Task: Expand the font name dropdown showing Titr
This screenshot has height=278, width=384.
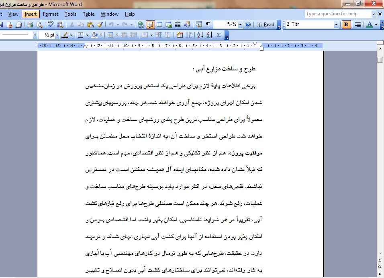Action: tap(336, 25)
